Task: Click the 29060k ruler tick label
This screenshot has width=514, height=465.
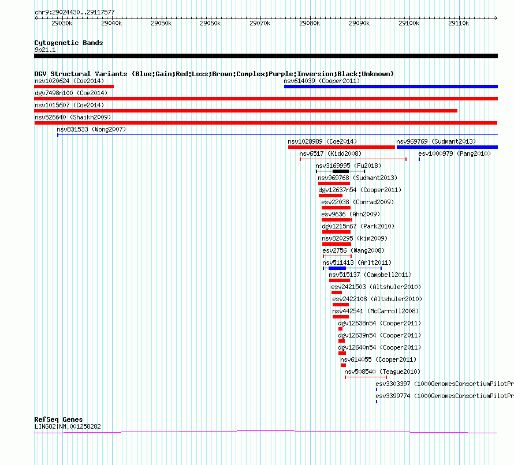Action: tap(210, 23)
